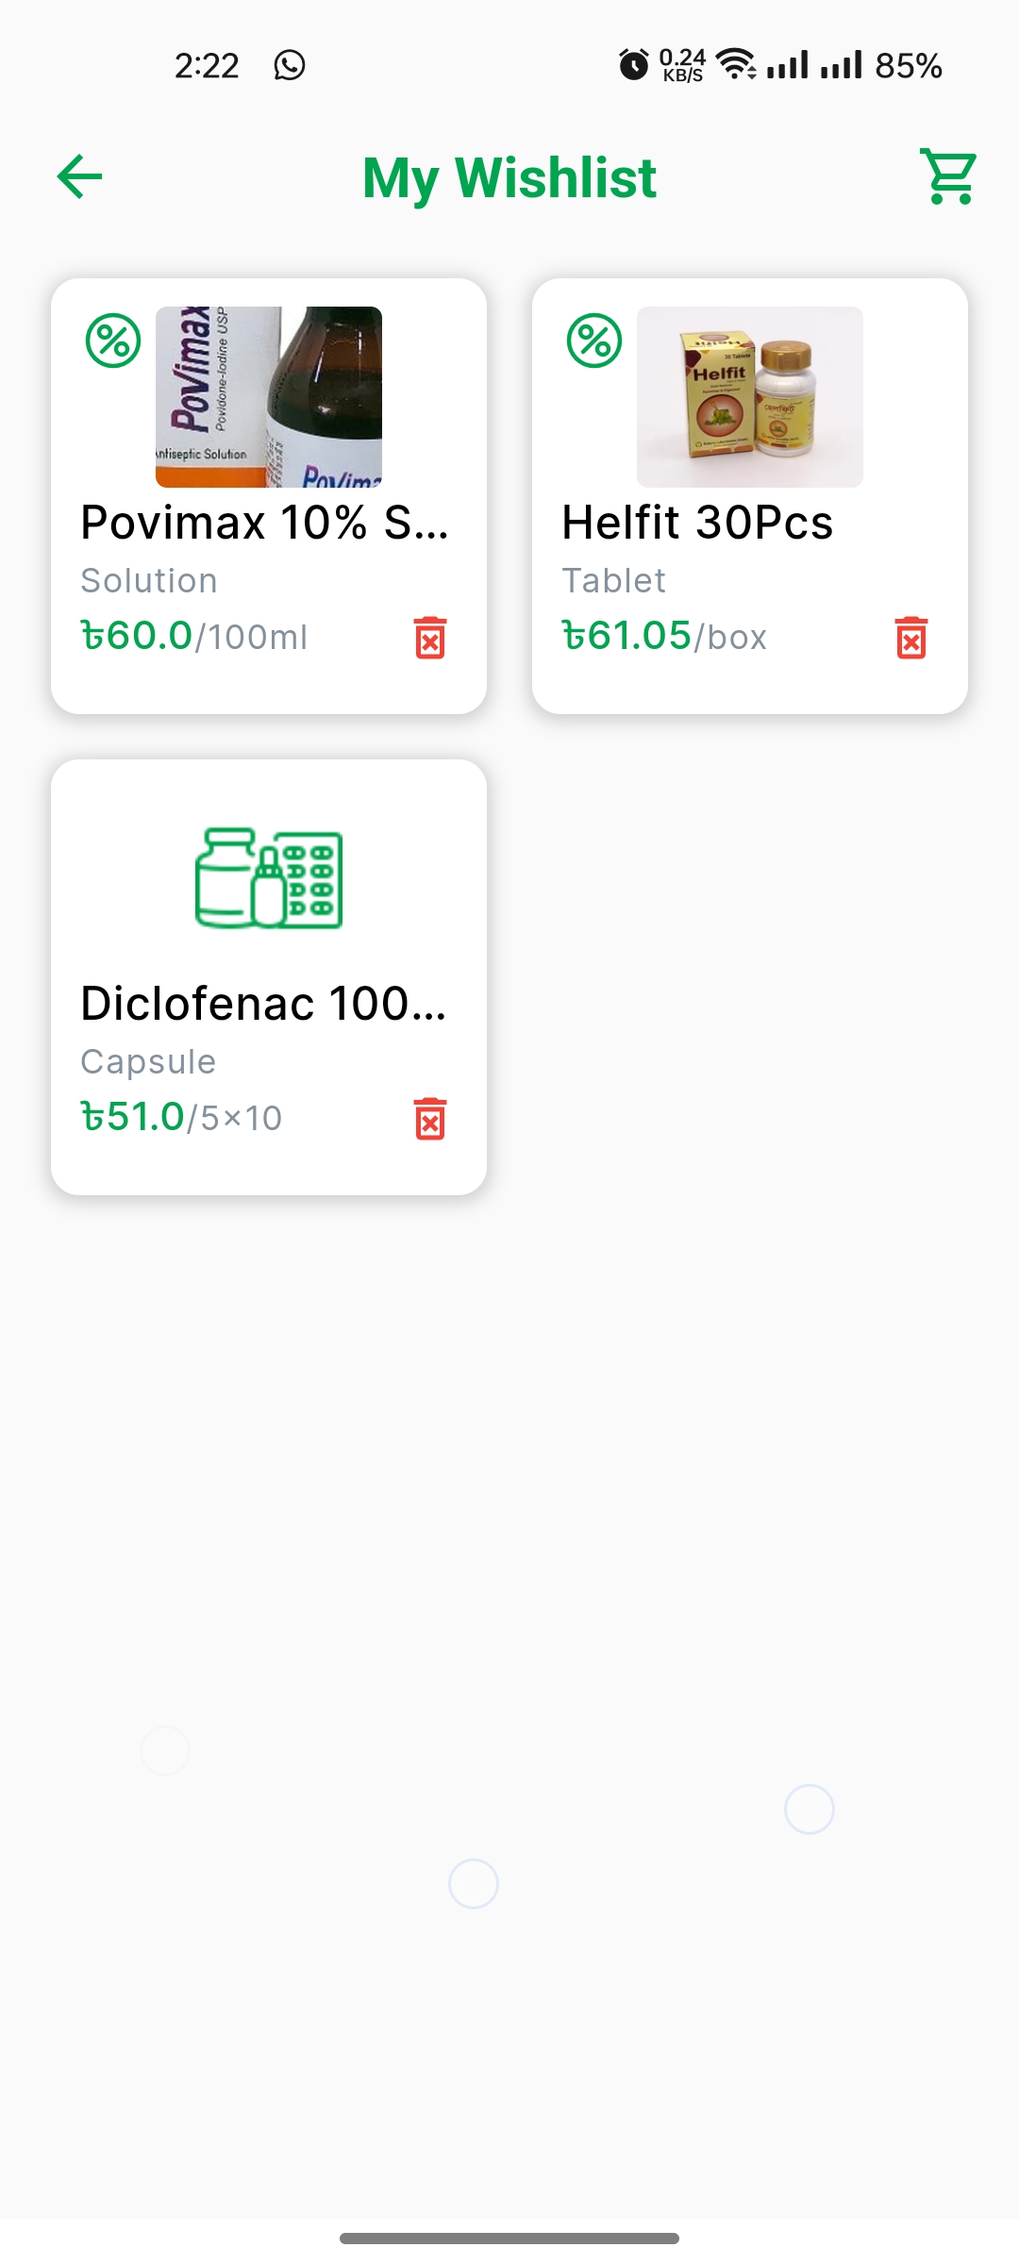This screenshot has width=1019, height=2264.
Task: Tap the back arrow icon
Action: coord(79,176)
